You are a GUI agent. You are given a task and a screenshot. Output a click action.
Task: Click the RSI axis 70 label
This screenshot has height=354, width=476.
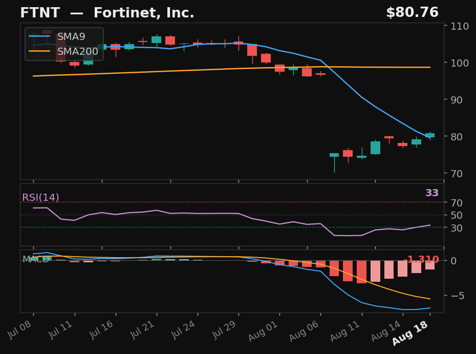[x=457, y=203]
